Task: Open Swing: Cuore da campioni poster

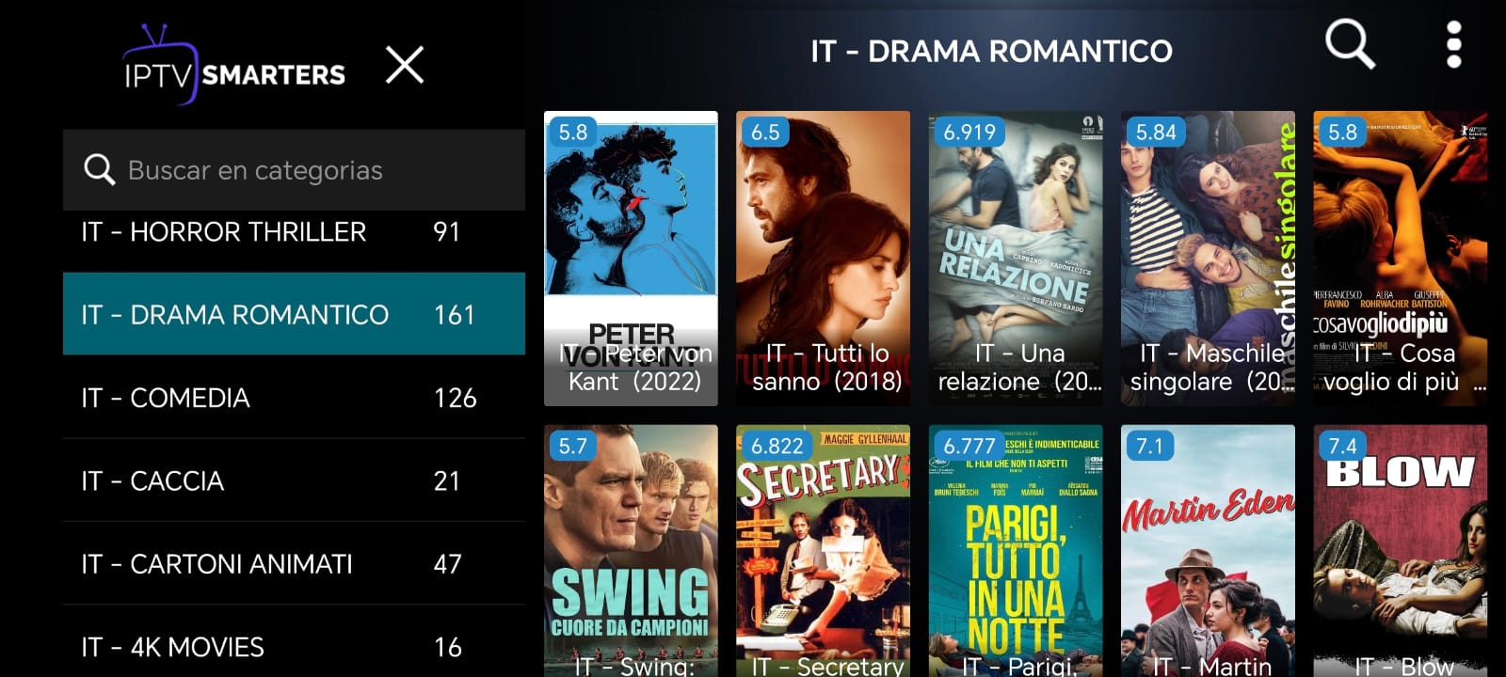Action: 631,551
